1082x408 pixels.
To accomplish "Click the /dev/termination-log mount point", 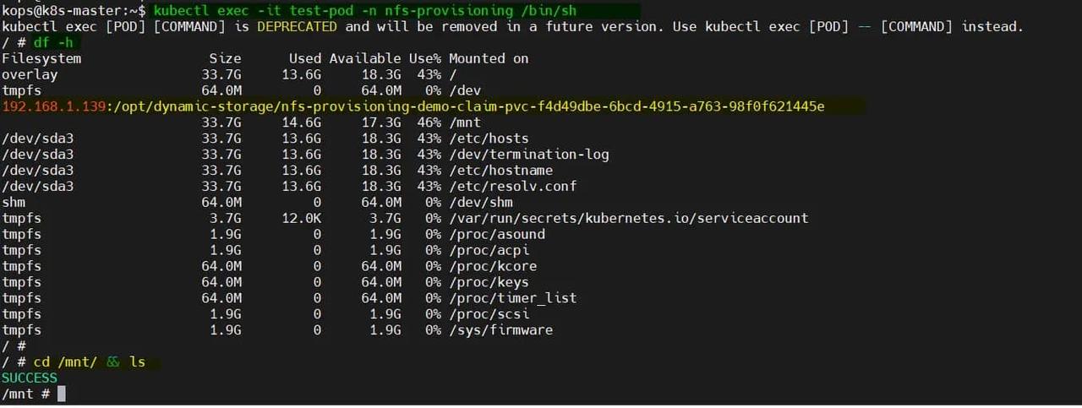I will [x=528, y=155].
